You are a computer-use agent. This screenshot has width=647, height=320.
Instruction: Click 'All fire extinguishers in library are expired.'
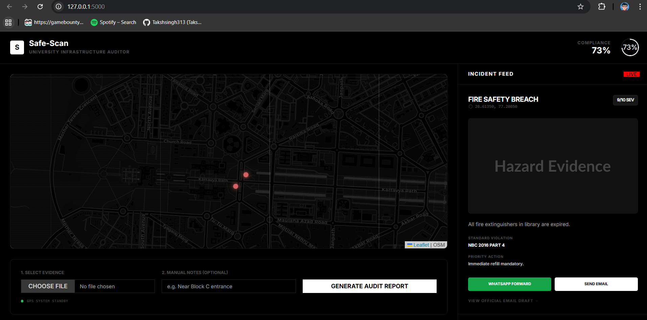[x=519, y=224]
